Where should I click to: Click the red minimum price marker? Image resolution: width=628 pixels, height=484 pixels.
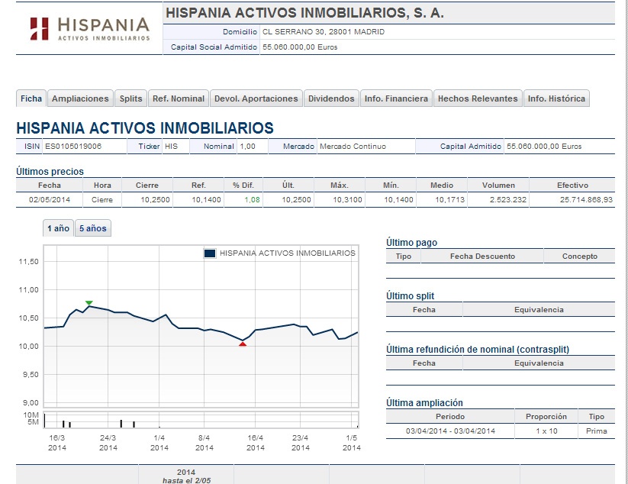pyautogui.click(x=243, y=344)
